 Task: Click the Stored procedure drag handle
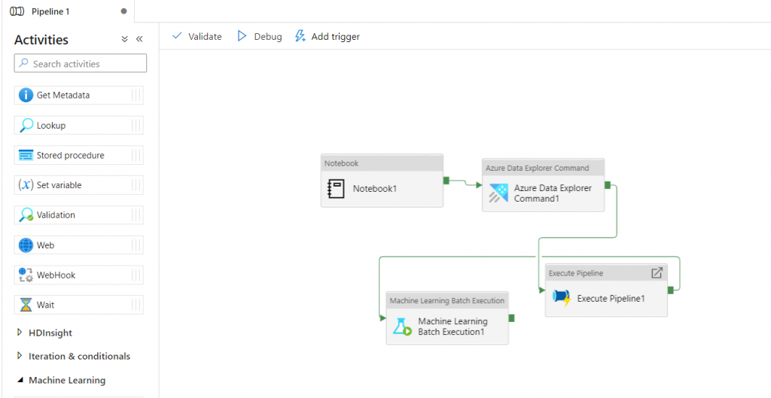pyautogui.click(x=136, y=155)
